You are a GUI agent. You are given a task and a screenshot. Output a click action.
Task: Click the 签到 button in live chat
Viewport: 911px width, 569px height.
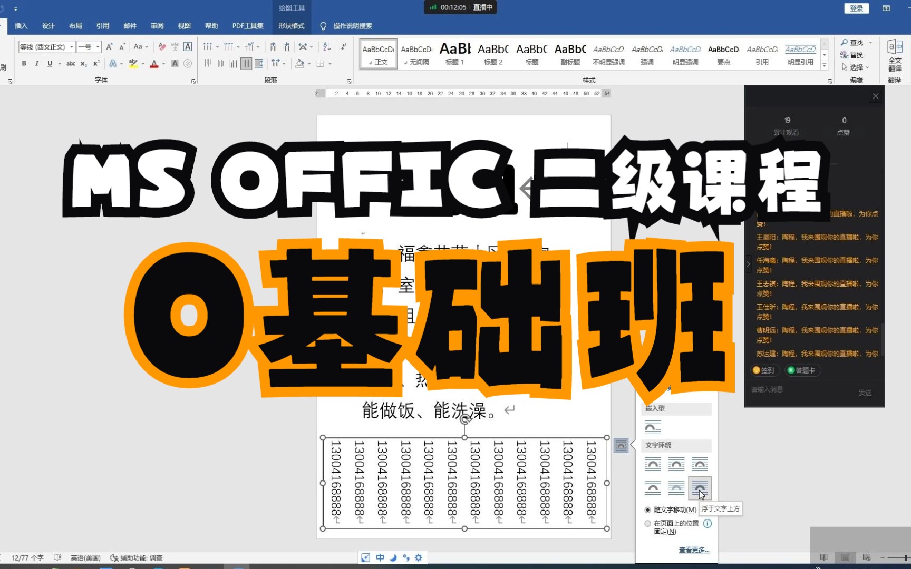click(x=764, y=370)
